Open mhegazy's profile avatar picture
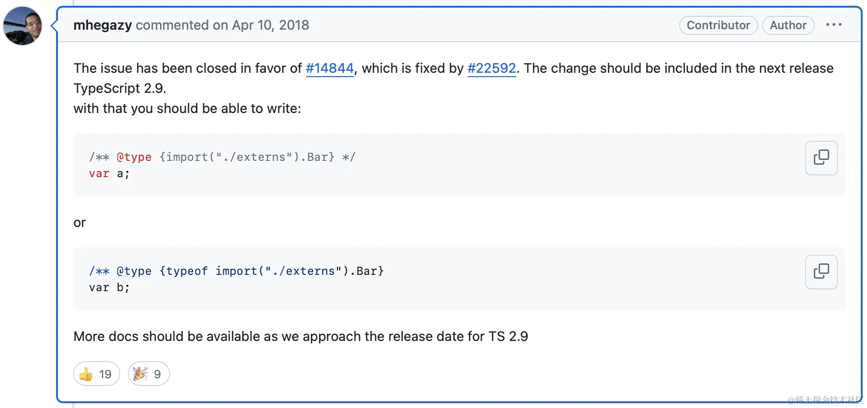This screenshot has height=408, width=867. [x=23, y=26]
